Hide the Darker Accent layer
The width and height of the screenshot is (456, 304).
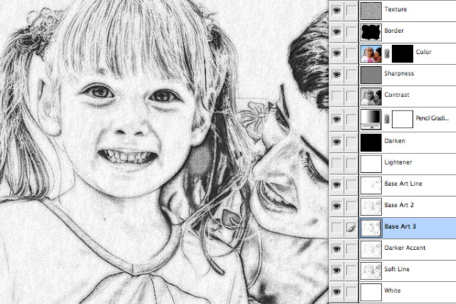(336, 249)
